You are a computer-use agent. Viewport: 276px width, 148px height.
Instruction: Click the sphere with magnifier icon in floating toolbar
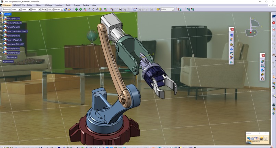click(x=231, y=53)
